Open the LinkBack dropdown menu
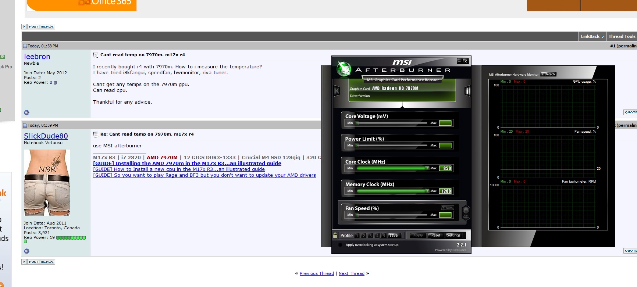 [x=592, y=36]
